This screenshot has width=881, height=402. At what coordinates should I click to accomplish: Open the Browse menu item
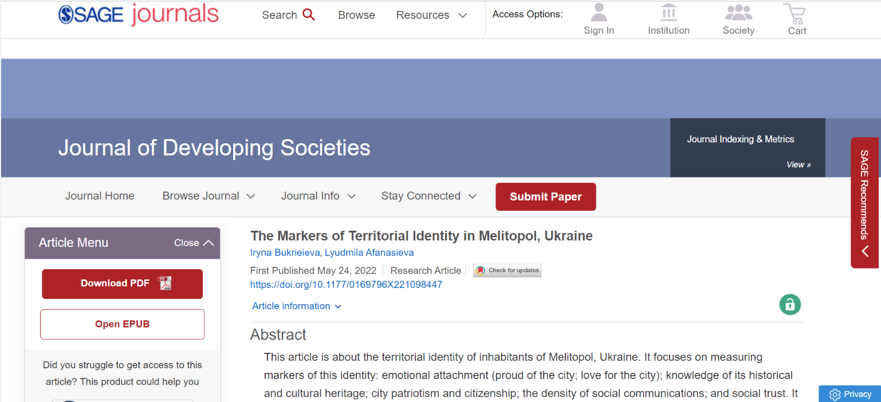[x=356, y=15]
